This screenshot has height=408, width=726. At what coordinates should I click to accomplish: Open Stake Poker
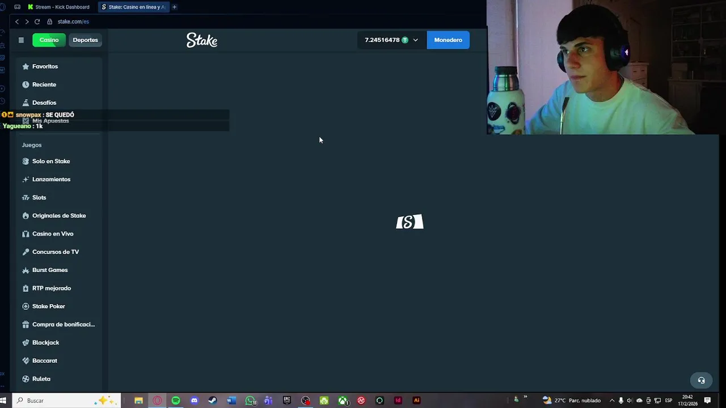coord(49,307)
